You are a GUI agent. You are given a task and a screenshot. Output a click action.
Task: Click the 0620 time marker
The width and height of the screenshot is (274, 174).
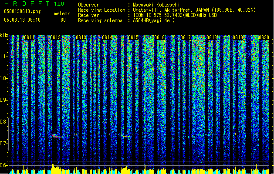pos(264,37)
